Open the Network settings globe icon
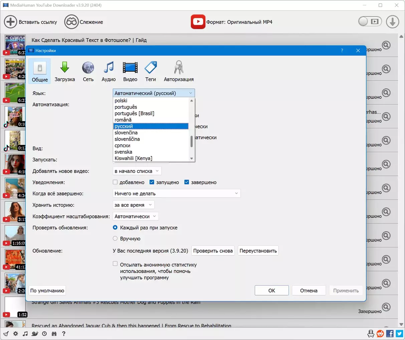This screenshot has height=340, width=405. pyautogui.click(x=88, y=68)
